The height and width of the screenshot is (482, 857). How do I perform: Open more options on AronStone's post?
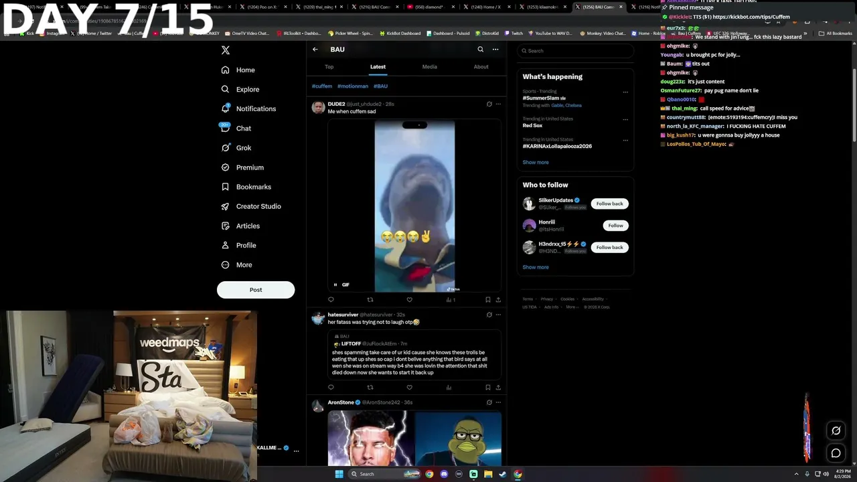tap(498, 402)
